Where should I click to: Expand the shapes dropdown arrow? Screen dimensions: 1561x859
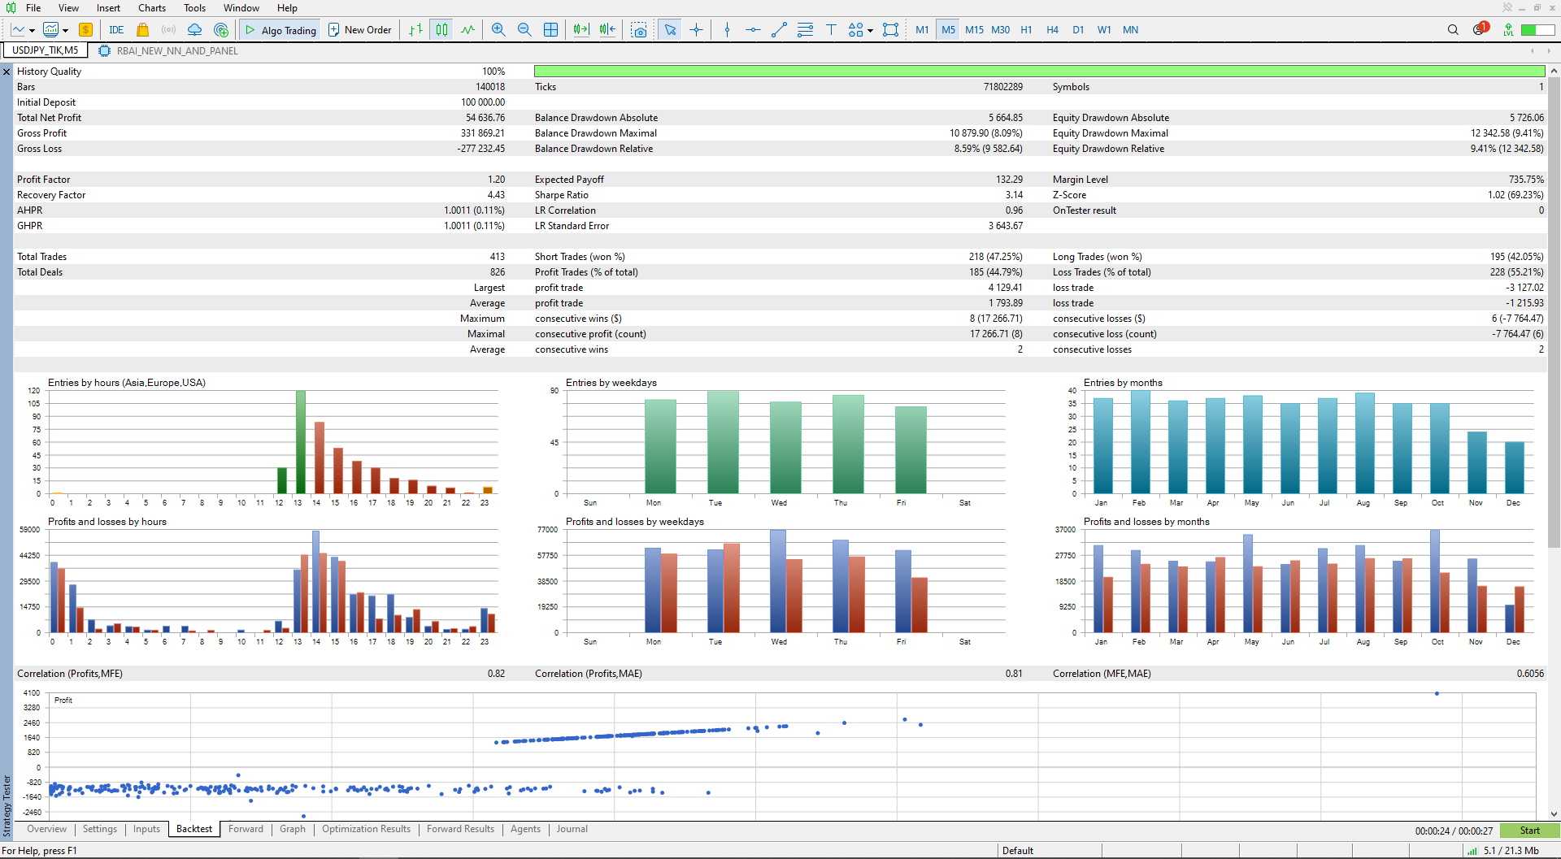870,31
